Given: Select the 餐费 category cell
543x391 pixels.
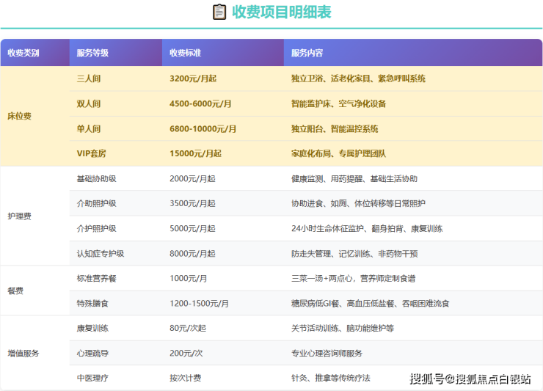Looking at the screenshot, I should point(15,290).
